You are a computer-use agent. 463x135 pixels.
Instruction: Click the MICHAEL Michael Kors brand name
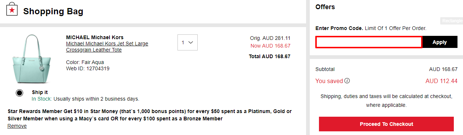(x=95, y=37)
